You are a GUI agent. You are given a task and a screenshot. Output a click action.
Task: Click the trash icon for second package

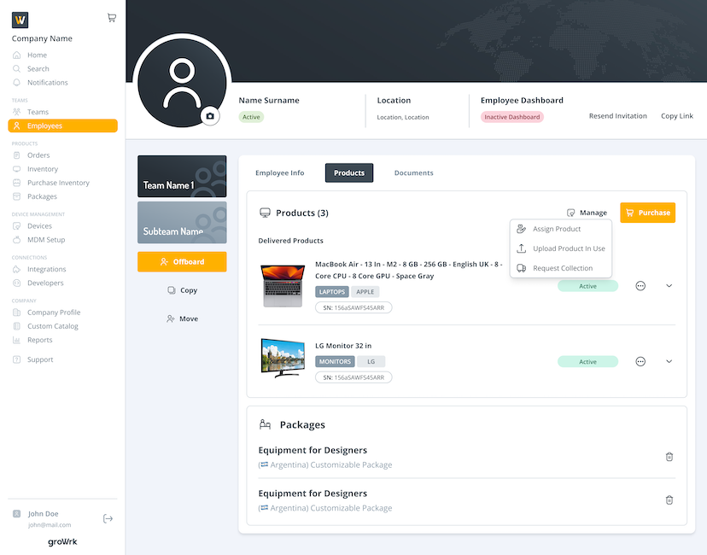[x=669, y=499]
